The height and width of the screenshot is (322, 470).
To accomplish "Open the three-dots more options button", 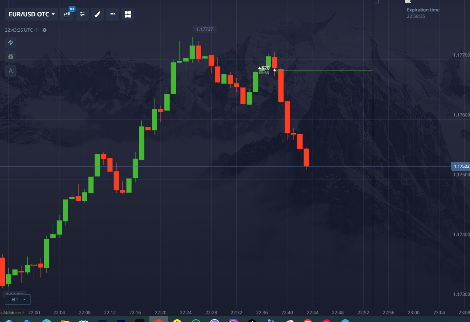I will (x=112, y=14).
